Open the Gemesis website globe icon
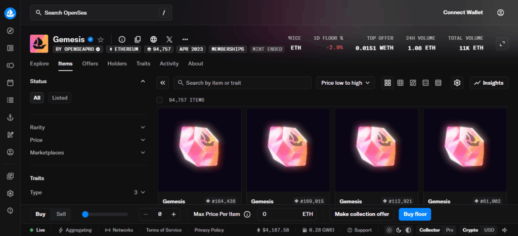This screenshot has width=518, height=236. [x=153, y=39]
